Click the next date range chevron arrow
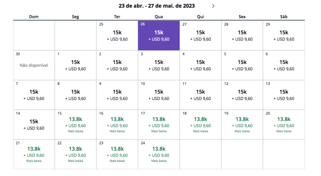 213,6
